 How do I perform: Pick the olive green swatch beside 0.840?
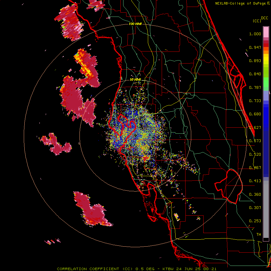tap(266, 72)
